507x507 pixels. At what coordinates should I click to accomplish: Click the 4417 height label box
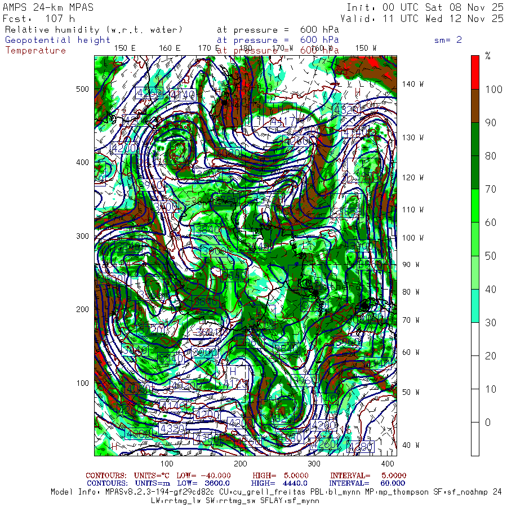tap(280, 115)
